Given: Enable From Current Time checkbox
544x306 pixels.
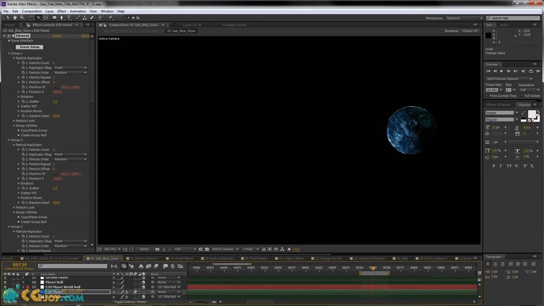Looking at the screenshot, I should click(x=487, y=96).
